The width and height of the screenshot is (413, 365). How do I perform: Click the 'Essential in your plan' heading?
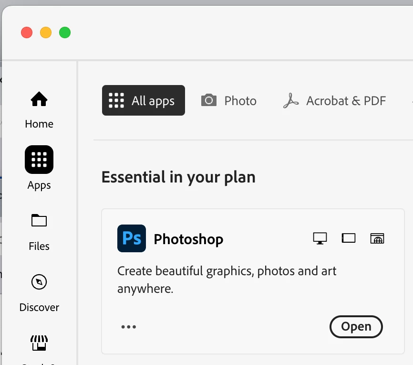pos(178,177)
